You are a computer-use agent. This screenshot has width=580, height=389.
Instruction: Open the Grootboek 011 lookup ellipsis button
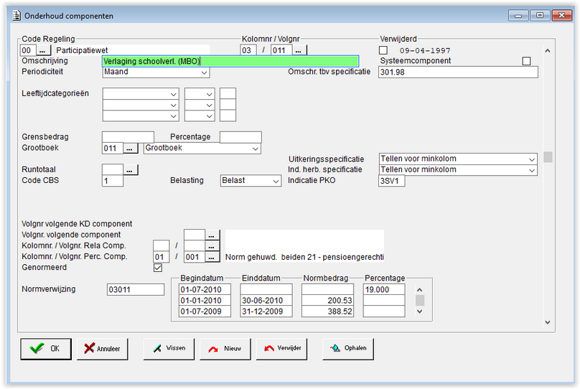coord(130,149)
